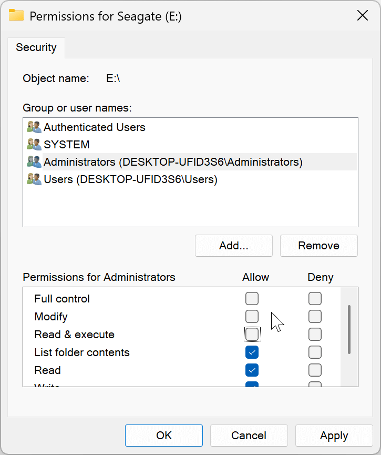Click the Authenticated Users group icon
Viewport: 381px width, 455px height.
[x=34, y=127]
